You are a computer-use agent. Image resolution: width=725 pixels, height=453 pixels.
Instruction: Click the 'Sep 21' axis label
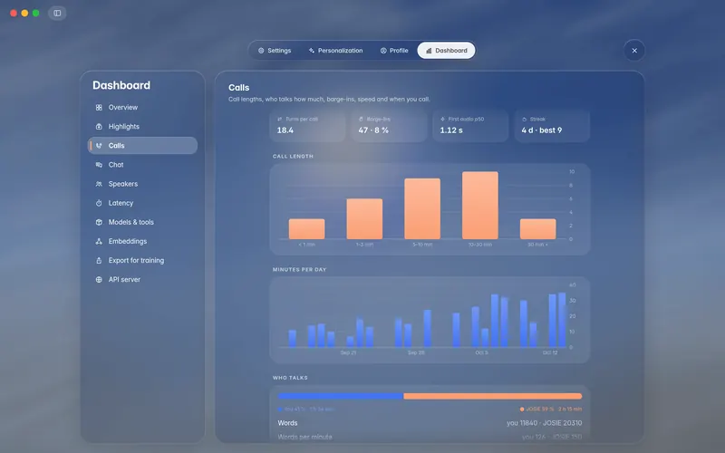click(x=348, y=352)
